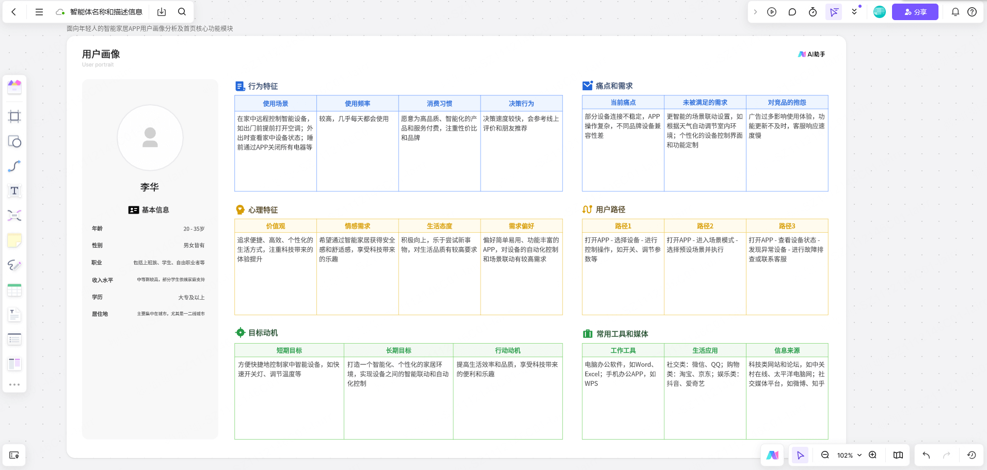Open the timer tool
The width and height of the screenshot is (987, 470).
point(813,12)
